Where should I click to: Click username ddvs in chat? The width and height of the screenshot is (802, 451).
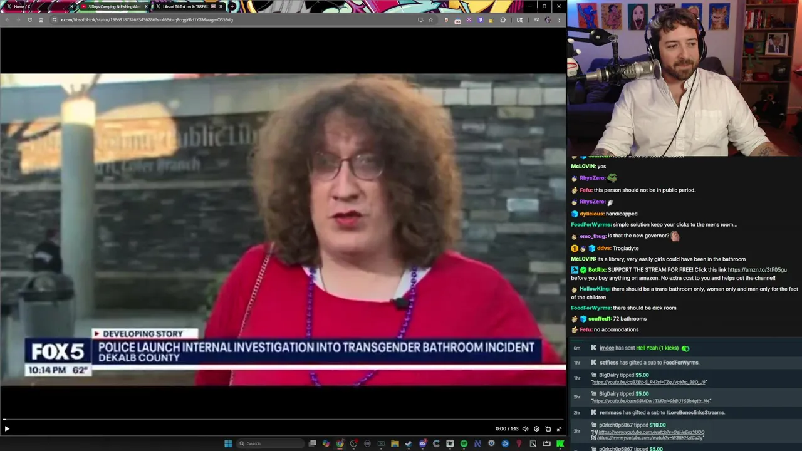(x=603, y=248)
